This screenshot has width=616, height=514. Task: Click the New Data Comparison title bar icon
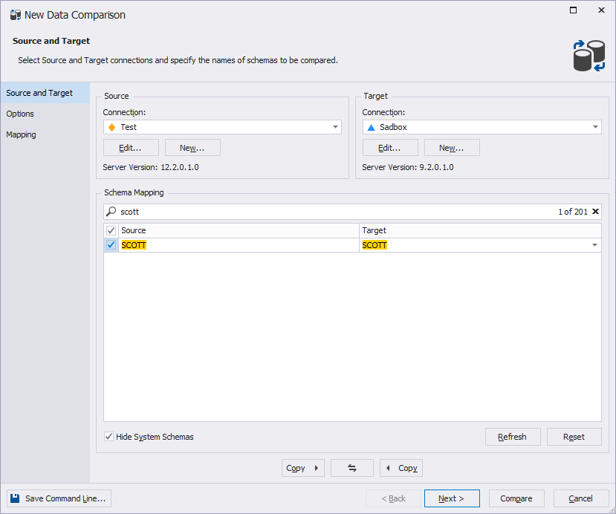coord(15,15)
